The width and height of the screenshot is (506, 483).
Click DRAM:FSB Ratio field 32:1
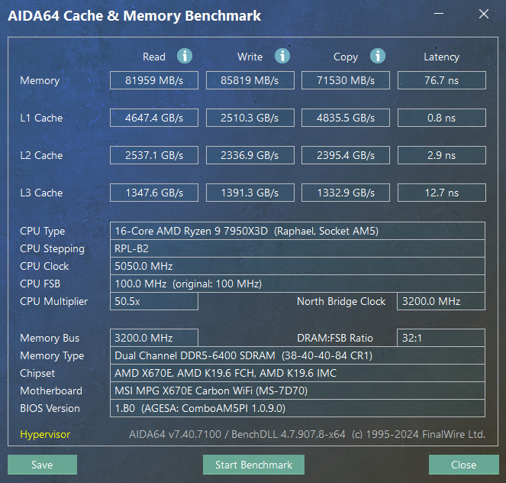pos(441,338)
